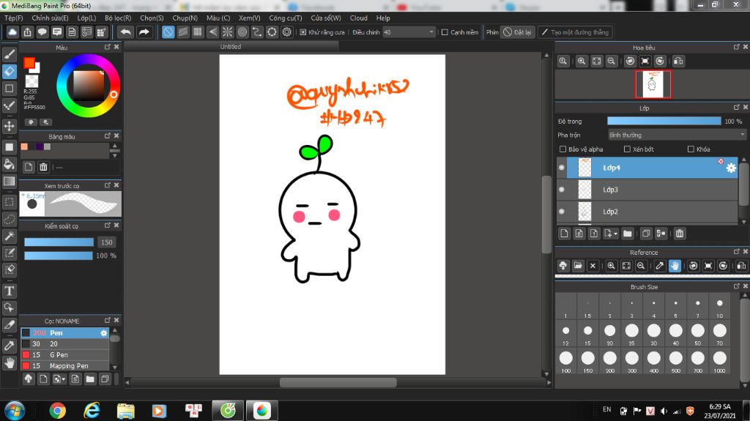Create a new layer folder
750x421 pixels.
[x=628, y=234]
